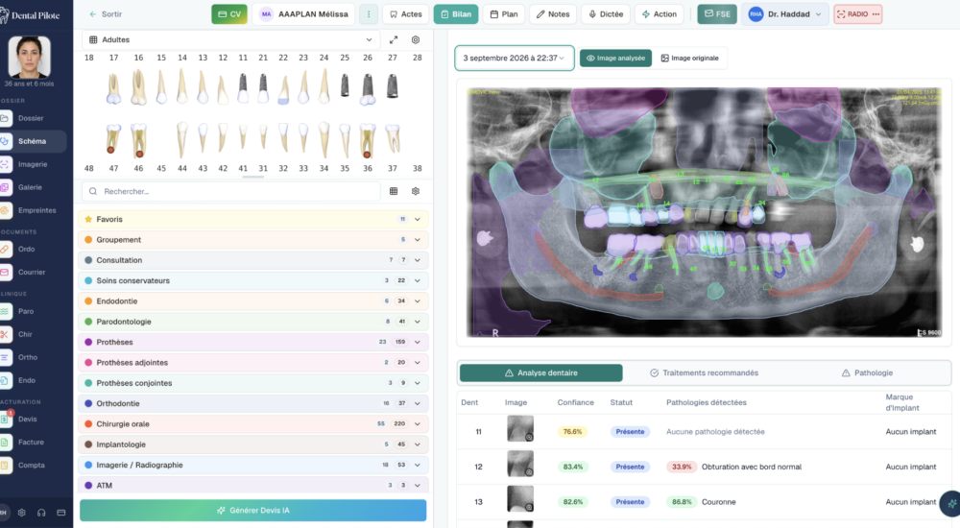Open the radiograph date dropdown
Screen dimensions: 960x528
coord(515,59)
